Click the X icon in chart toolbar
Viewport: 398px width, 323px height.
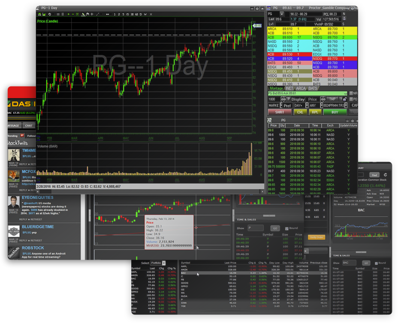pyautogui.click(x=151, y=15)
